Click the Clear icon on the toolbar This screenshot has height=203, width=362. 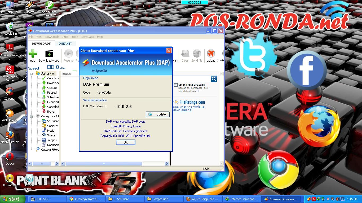pos(185,54)
